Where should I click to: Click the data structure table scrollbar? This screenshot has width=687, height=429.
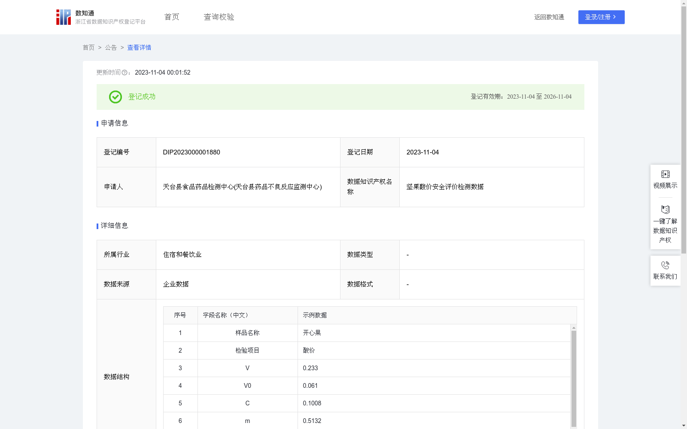click(x=574, y=378)
